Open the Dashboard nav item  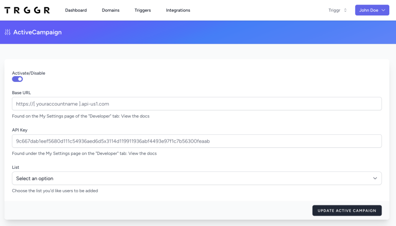point(76,10)
